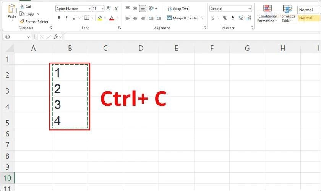Increase font size with larger A icon
Screen dimensions: 321x191
(109, 8)
